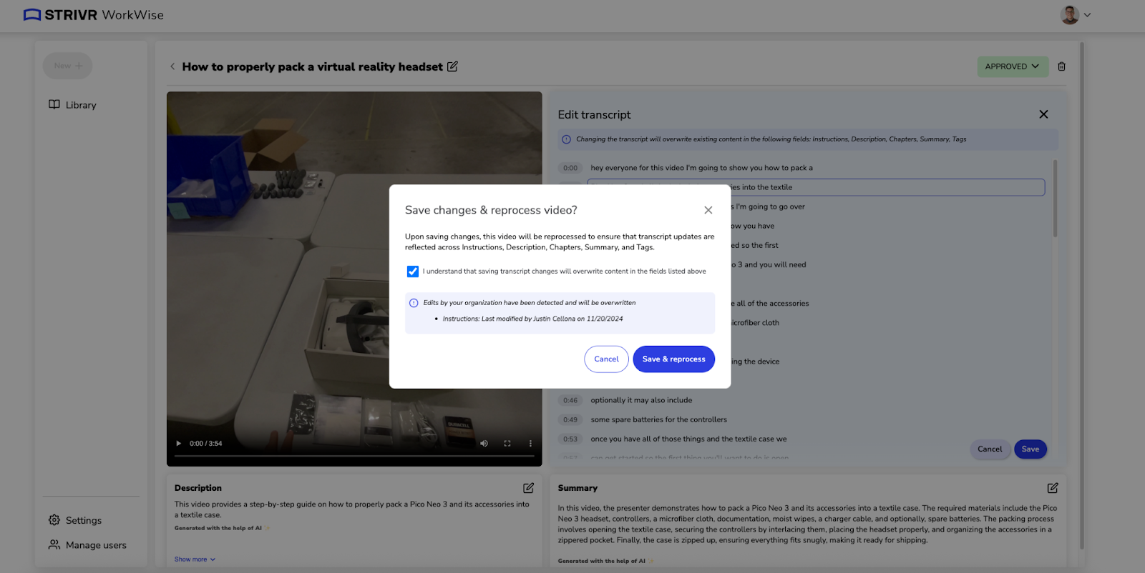Select the 0:46 timestamp marker
The width and height of the screenshot is (1145, 573).
tap(570, 401)
